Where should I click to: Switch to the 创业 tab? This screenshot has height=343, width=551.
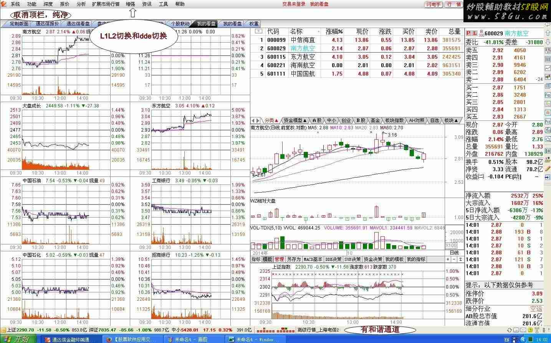(x=346, y=120)
